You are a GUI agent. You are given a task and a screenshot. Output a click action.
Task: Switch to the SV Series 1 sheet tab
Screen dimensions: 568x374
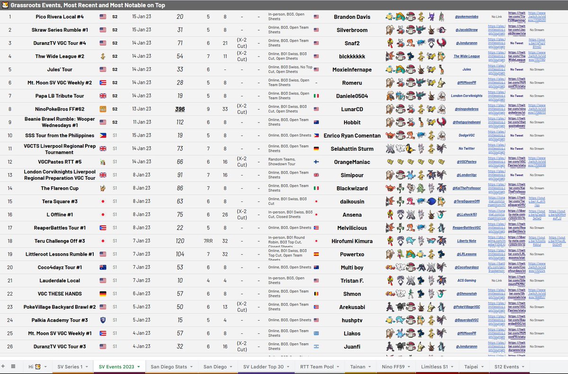click(70, 367)
